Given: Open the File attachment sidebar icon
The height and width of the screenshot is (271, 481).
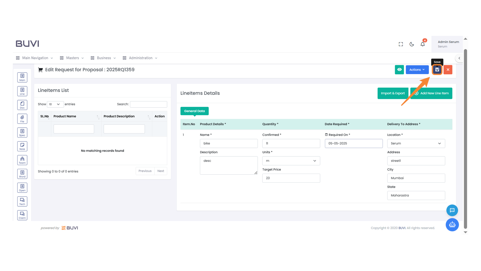Looking at the screenshot, I should coord(22,119).
